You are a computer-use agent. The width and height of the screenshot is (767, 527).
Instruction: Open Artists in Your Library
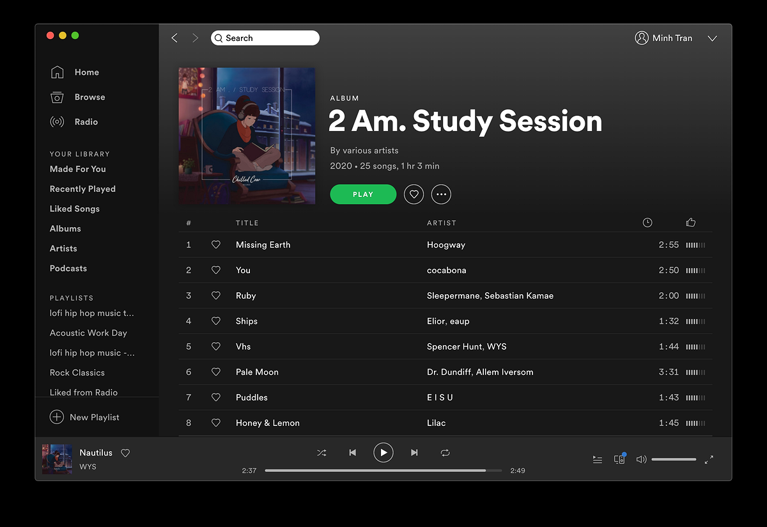pyautogui.click(x=63, y=248)
